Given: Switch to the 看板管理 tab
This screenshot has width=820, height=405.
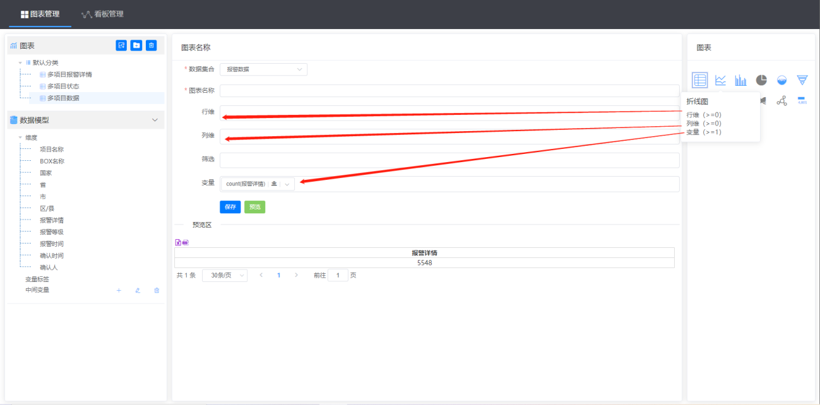Looking at the screenshot, I should pos(102,14).
